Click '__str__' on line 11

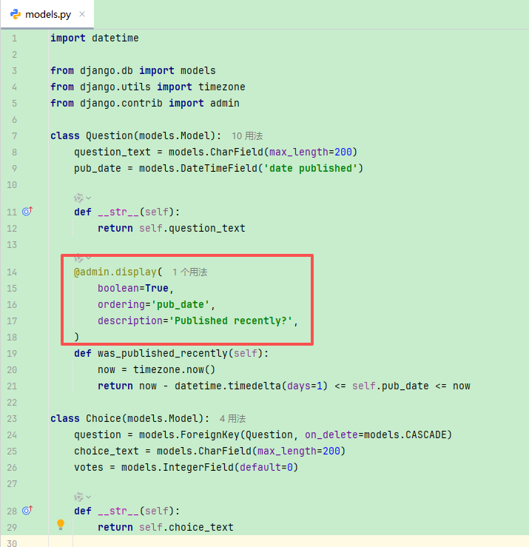(118, 212)
